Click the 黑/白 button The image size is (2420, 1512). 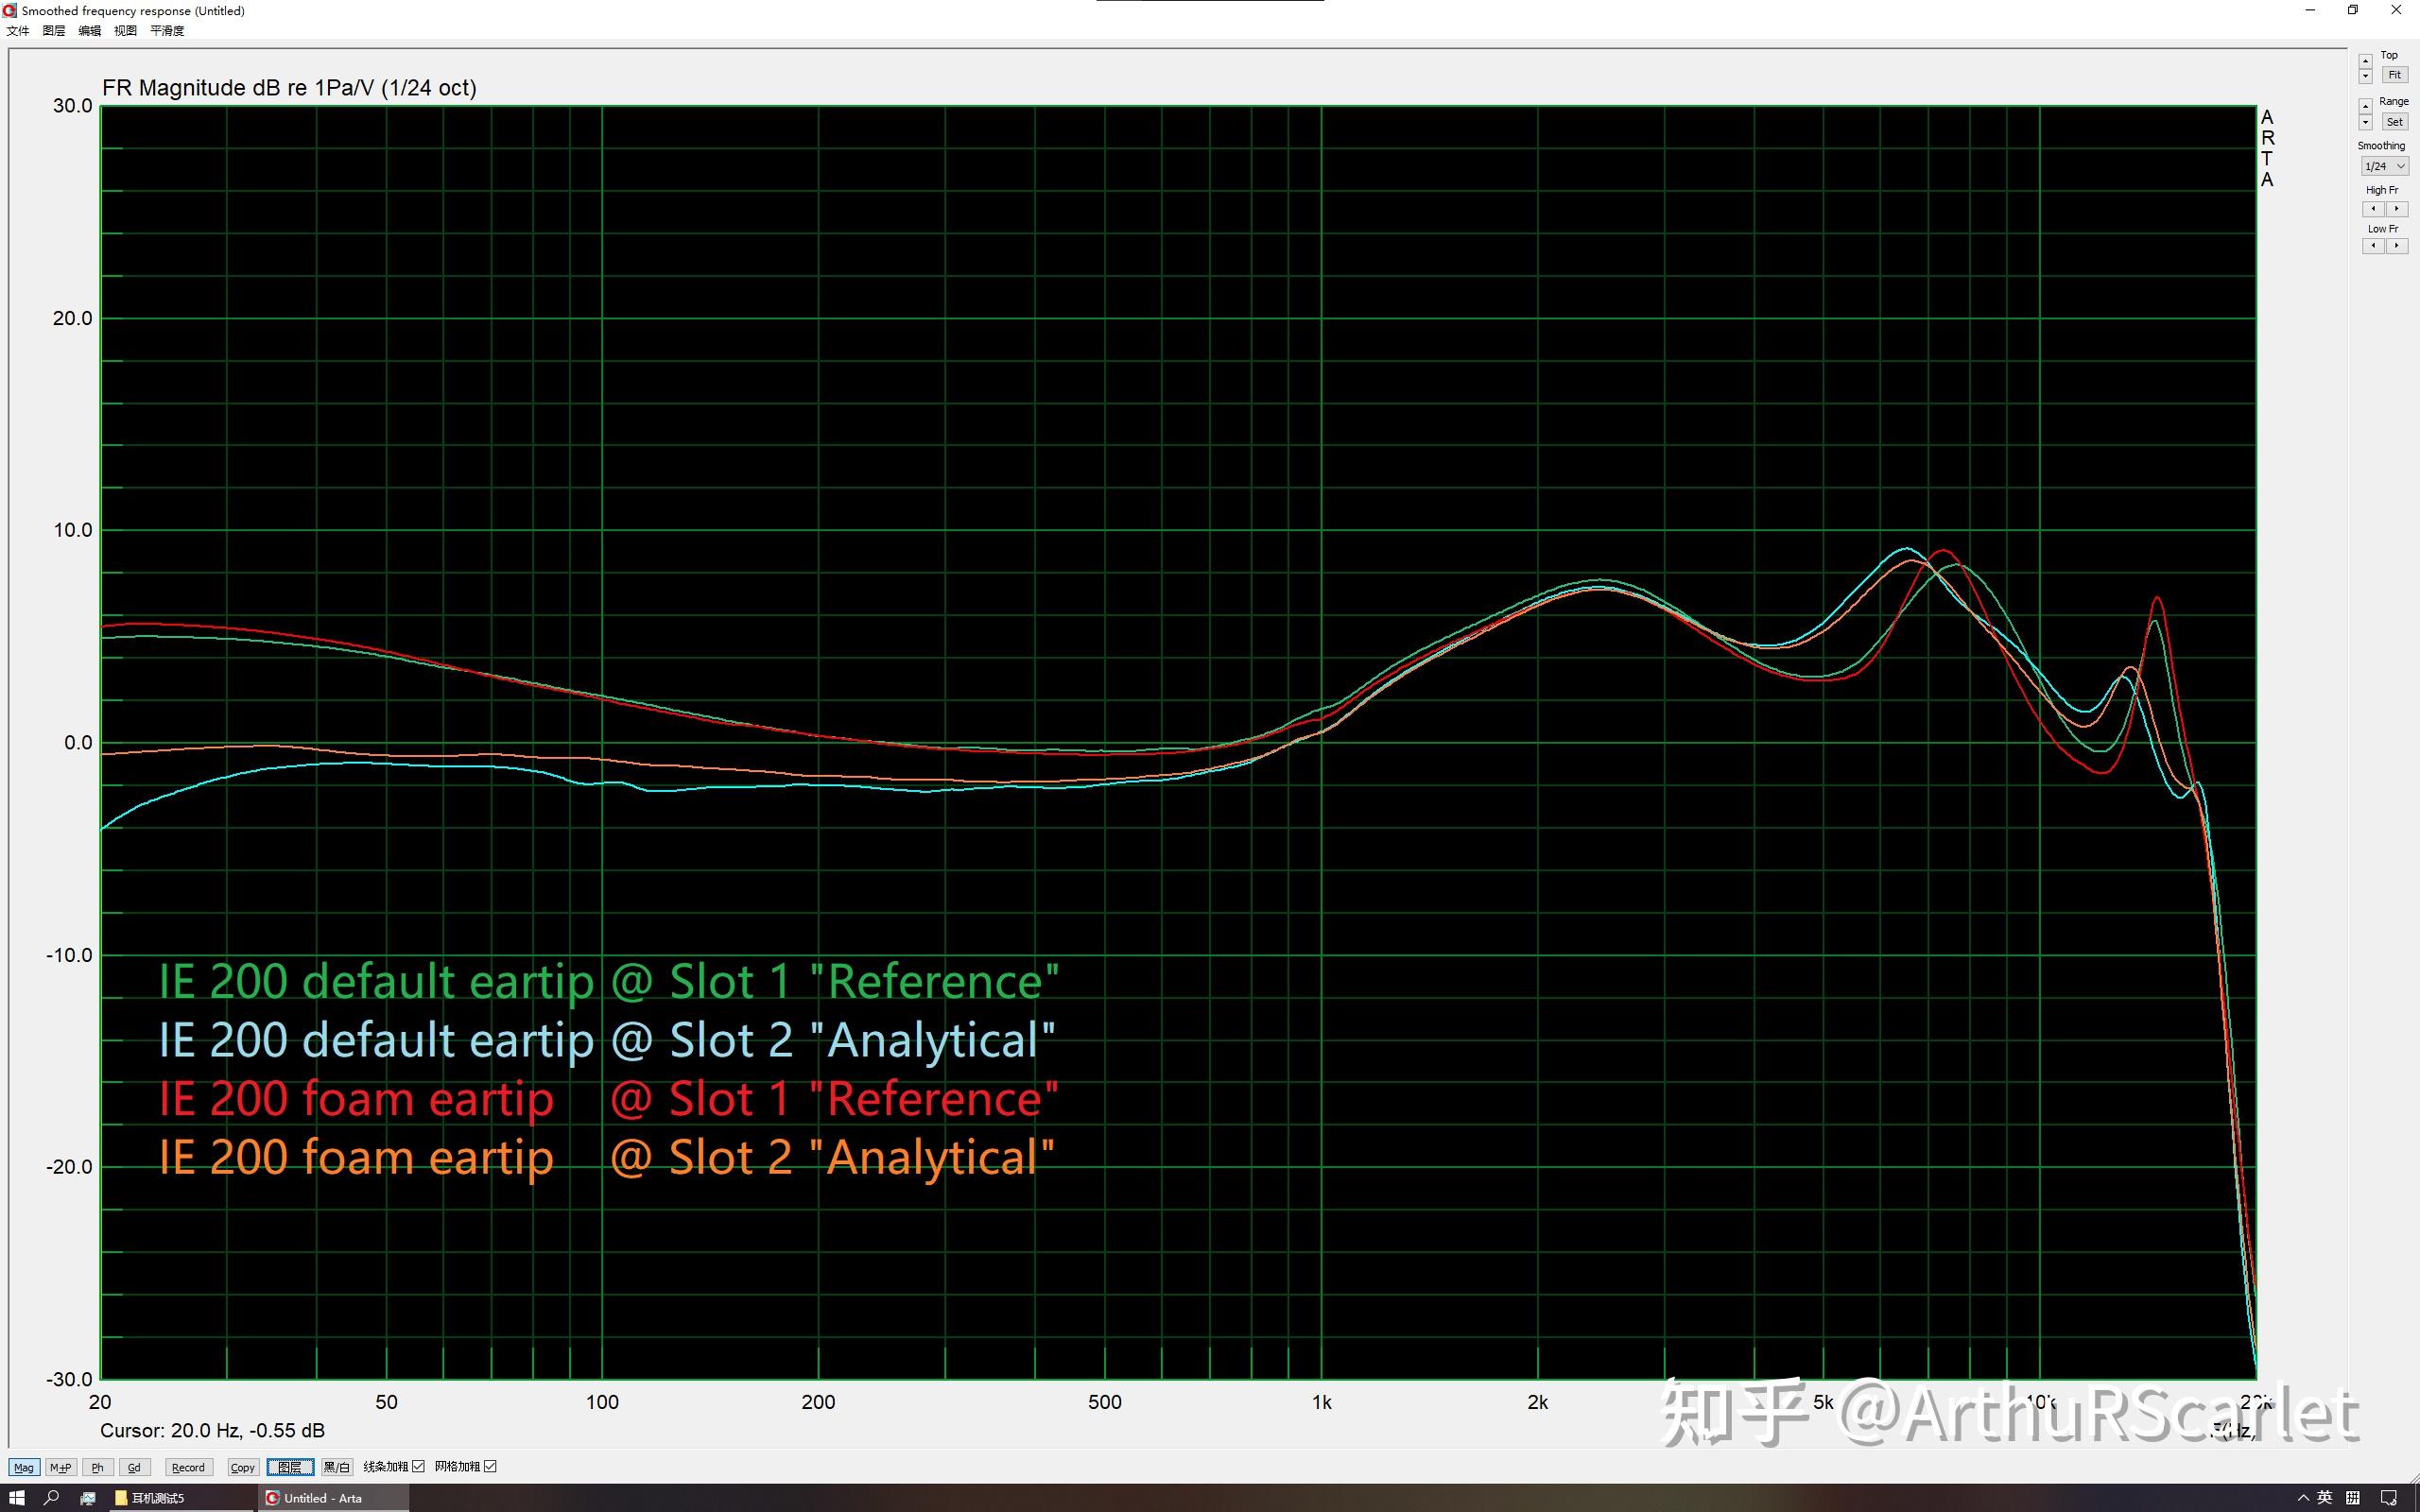[x=337, y=1467]
